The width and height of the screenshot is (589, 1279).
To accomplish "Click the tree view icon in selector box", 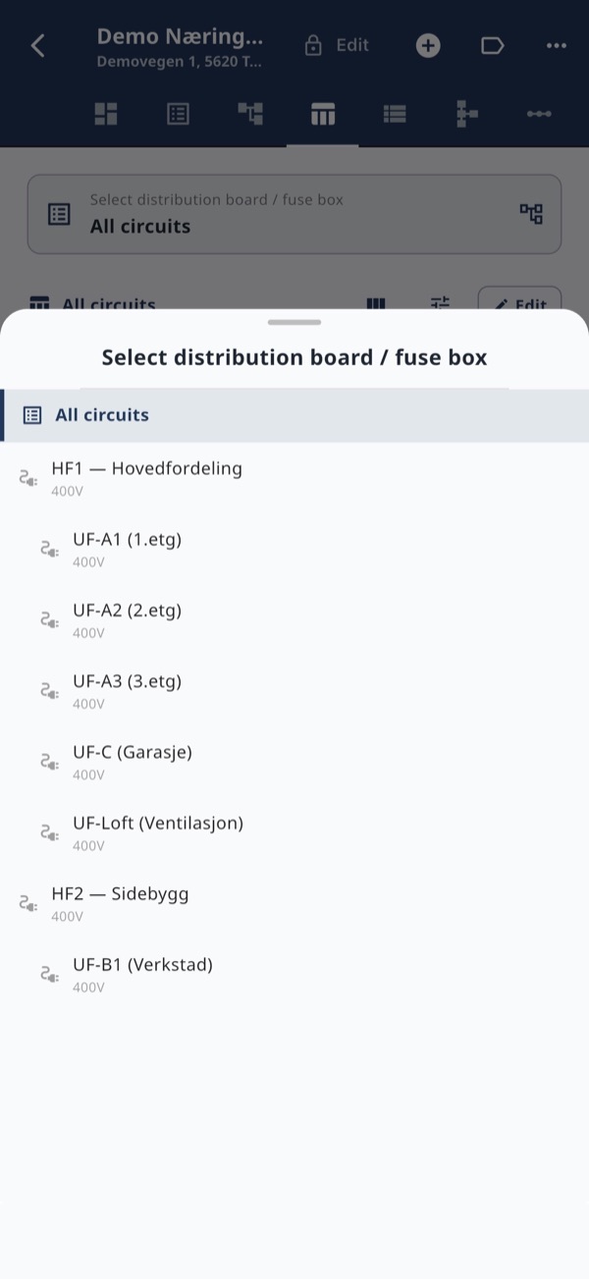I will click(531, 214).
